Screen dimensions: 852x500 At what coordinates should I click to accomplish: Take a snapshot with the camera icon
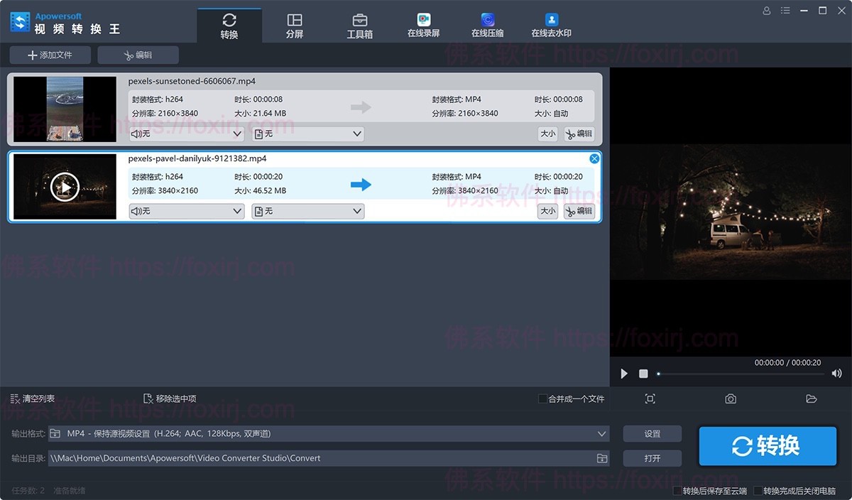[731, 399]
